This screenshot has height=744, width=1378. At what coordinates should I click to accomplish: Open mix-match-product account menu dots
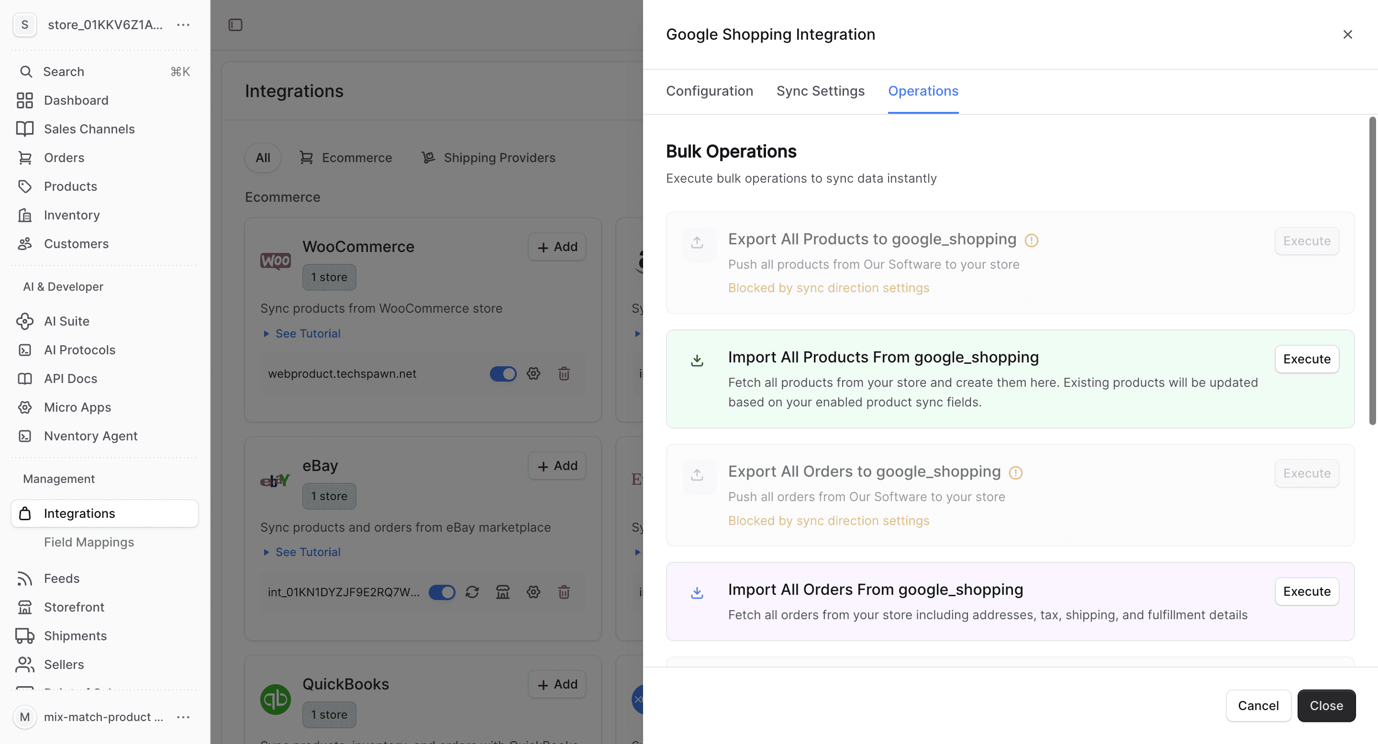pos(183,717)
